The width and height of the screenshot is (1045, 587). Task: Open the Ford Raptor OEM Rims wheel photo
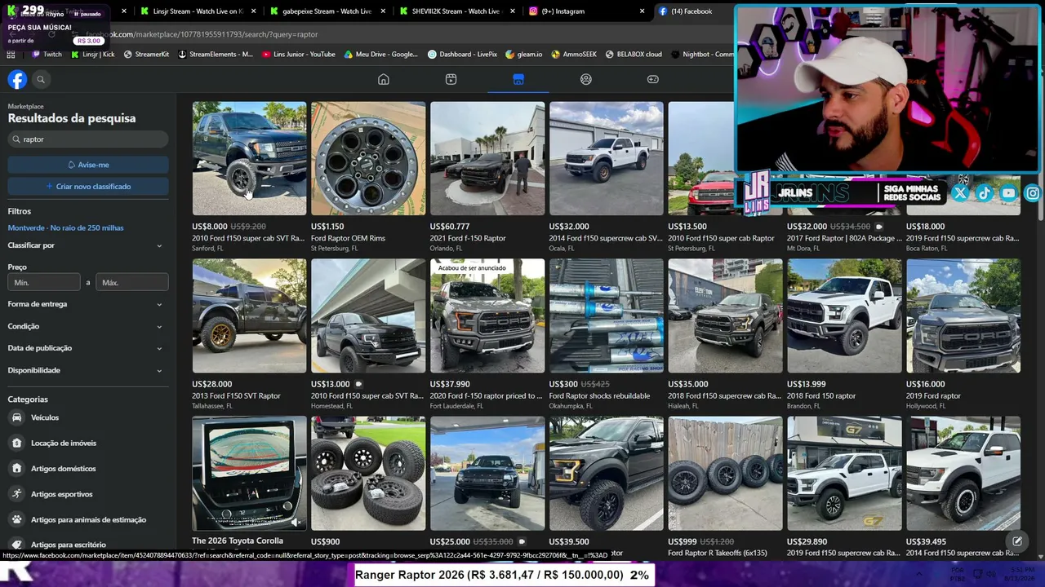pos(368,158)
